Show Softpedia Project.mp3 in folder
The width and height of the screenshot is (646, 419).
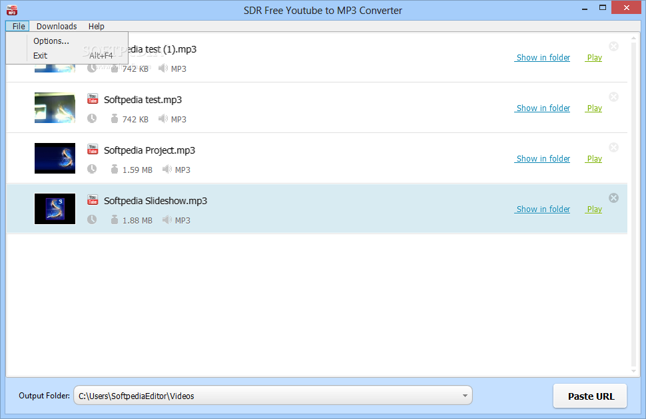543,159
